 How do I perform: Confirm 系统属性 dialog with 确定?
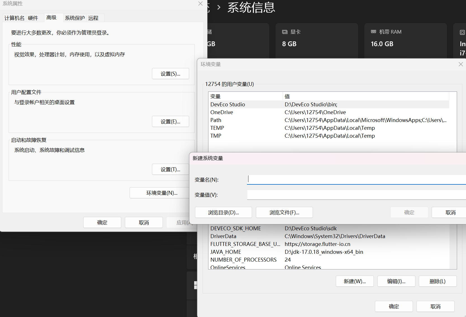tap(102, 222)
